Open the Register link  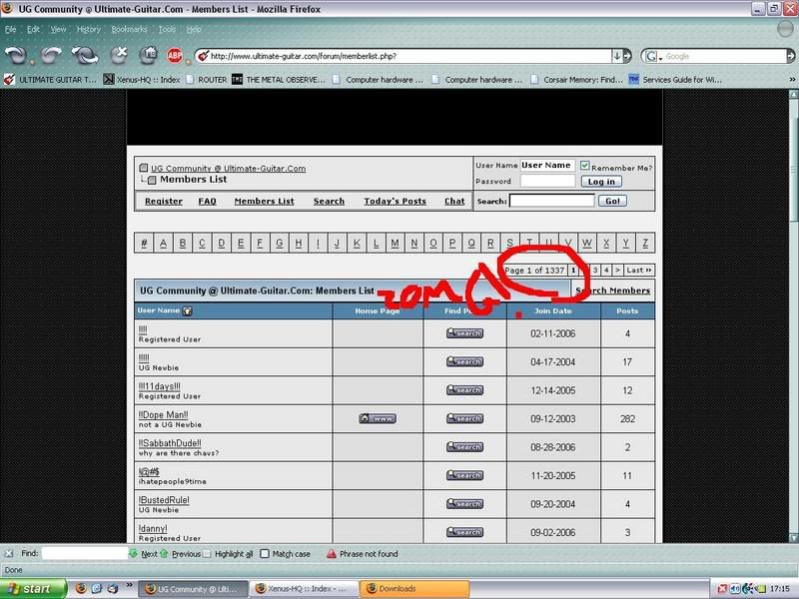(164, 202)
